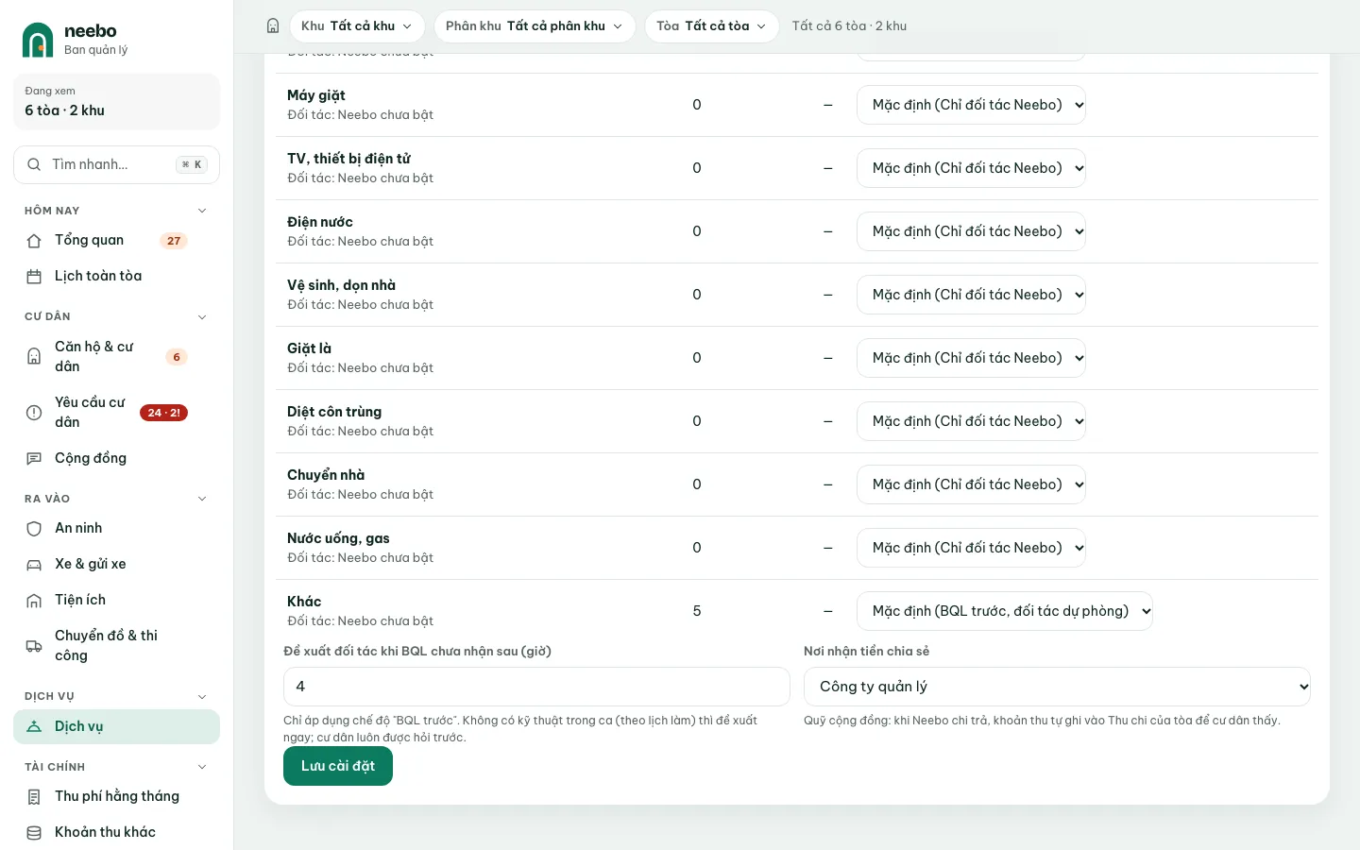Screen dimensions: 1360x850
Task: Go to Tổng quan page
Action: [x=116, y=241]
